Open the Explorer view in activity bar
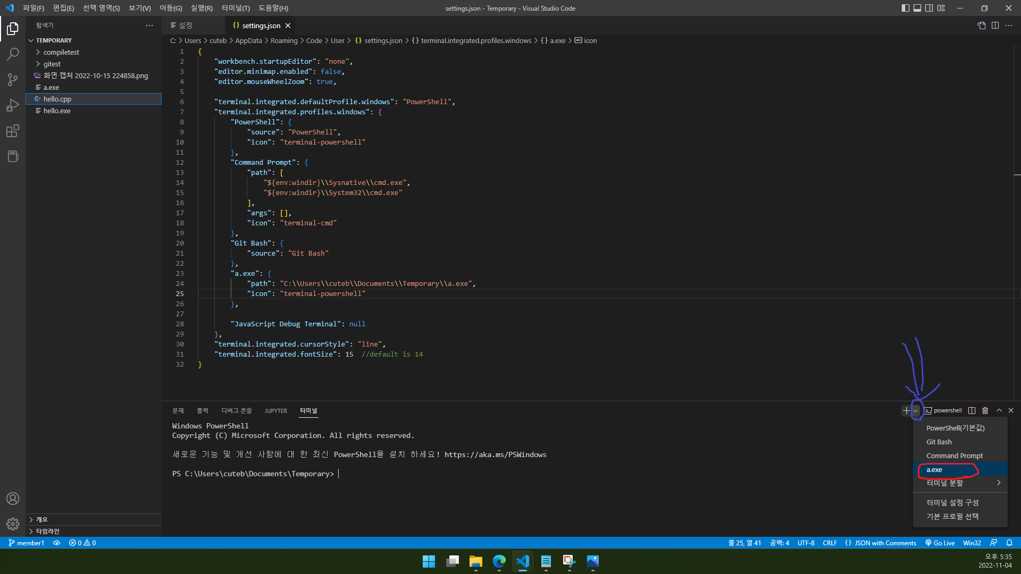 coord(13,29)
